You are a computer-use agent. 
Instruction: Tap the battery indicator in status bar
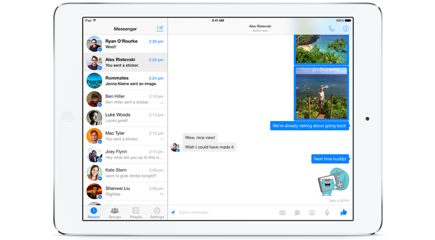(x=348, y=21)
